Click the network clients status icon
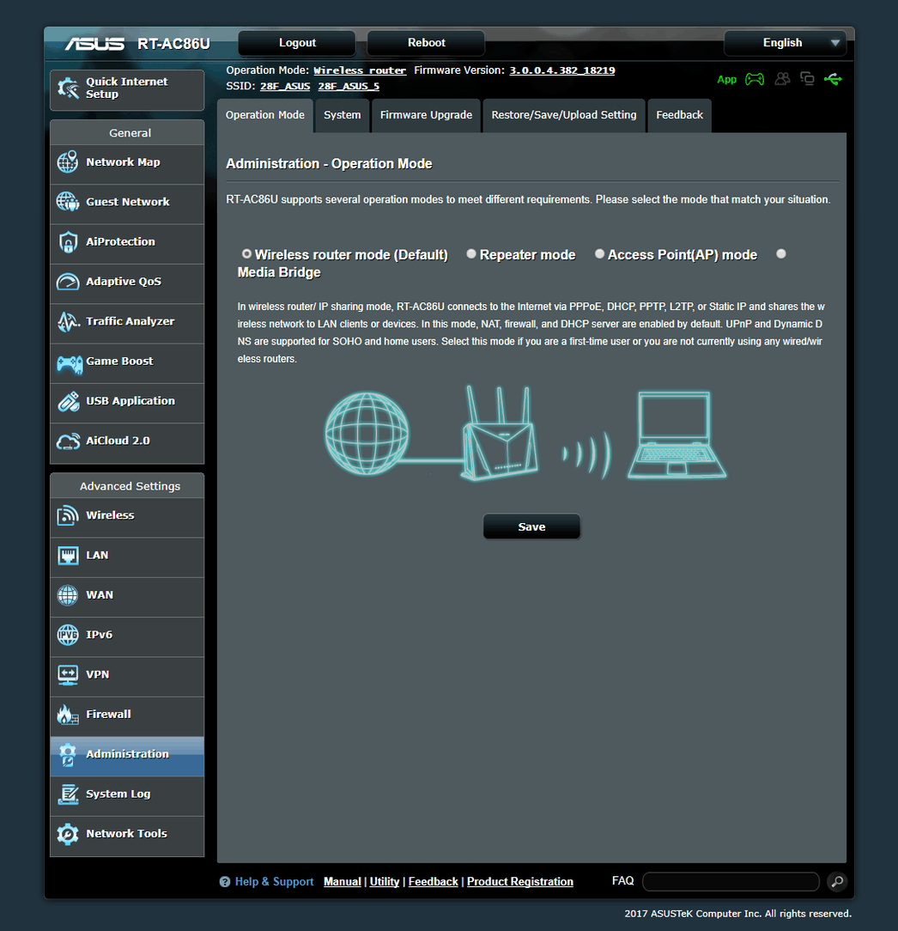898x931 pixels. [807, 78]
